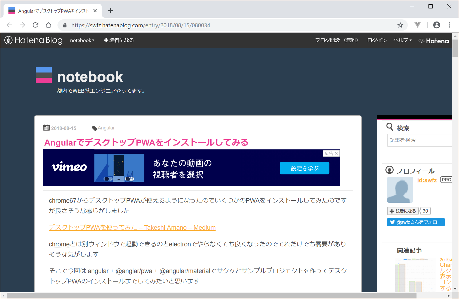Image resolution: width=459 pixels, height=299 pixels.
Task: Follow @swfz on Twitter button
Action: 416,222
